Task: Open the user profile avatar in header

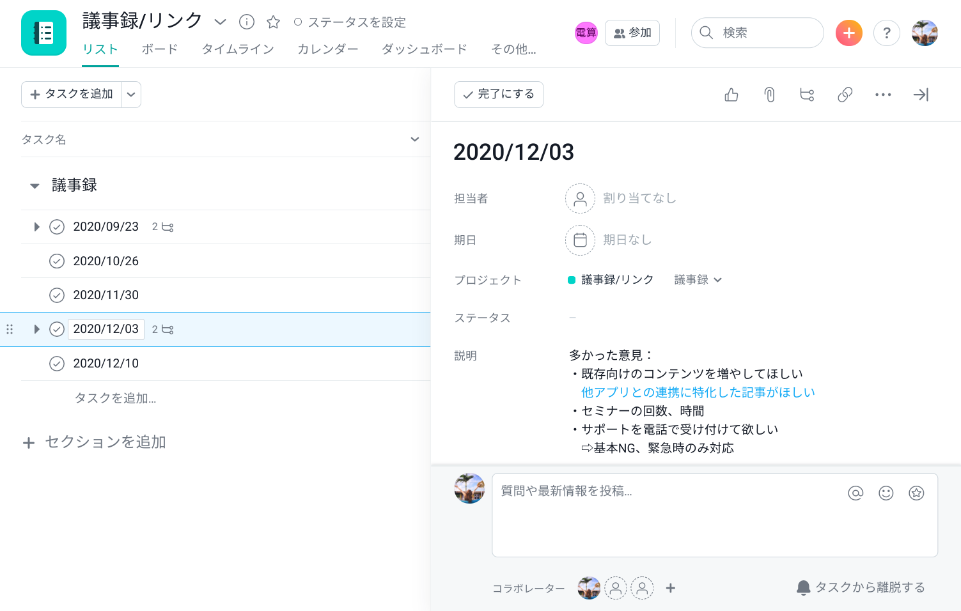Action: pos(925,33)
